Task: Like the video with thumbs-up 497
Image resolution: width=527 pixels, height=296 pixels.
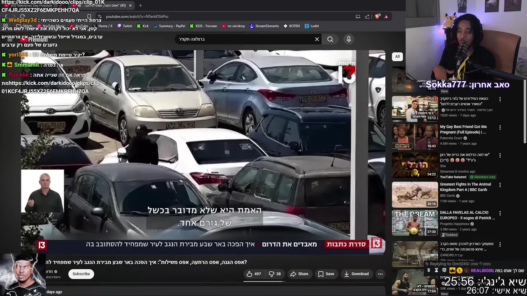Action: click(254, 274)
